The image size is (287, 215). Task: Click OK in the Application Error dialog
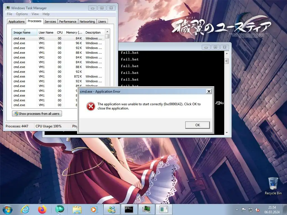pos(197,125)
